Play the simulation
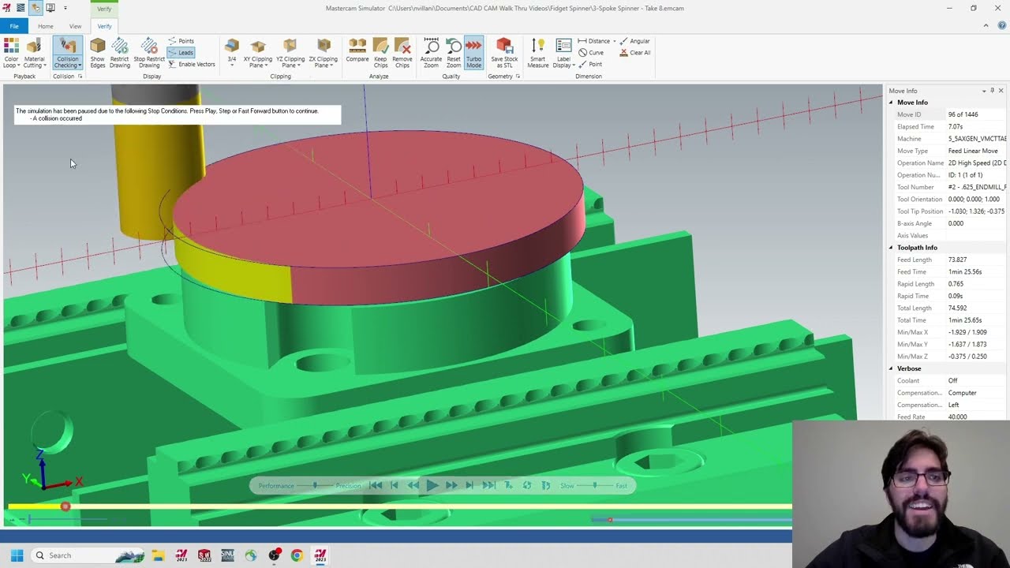Screen dimensions: 1010x568 coord(432,486)
